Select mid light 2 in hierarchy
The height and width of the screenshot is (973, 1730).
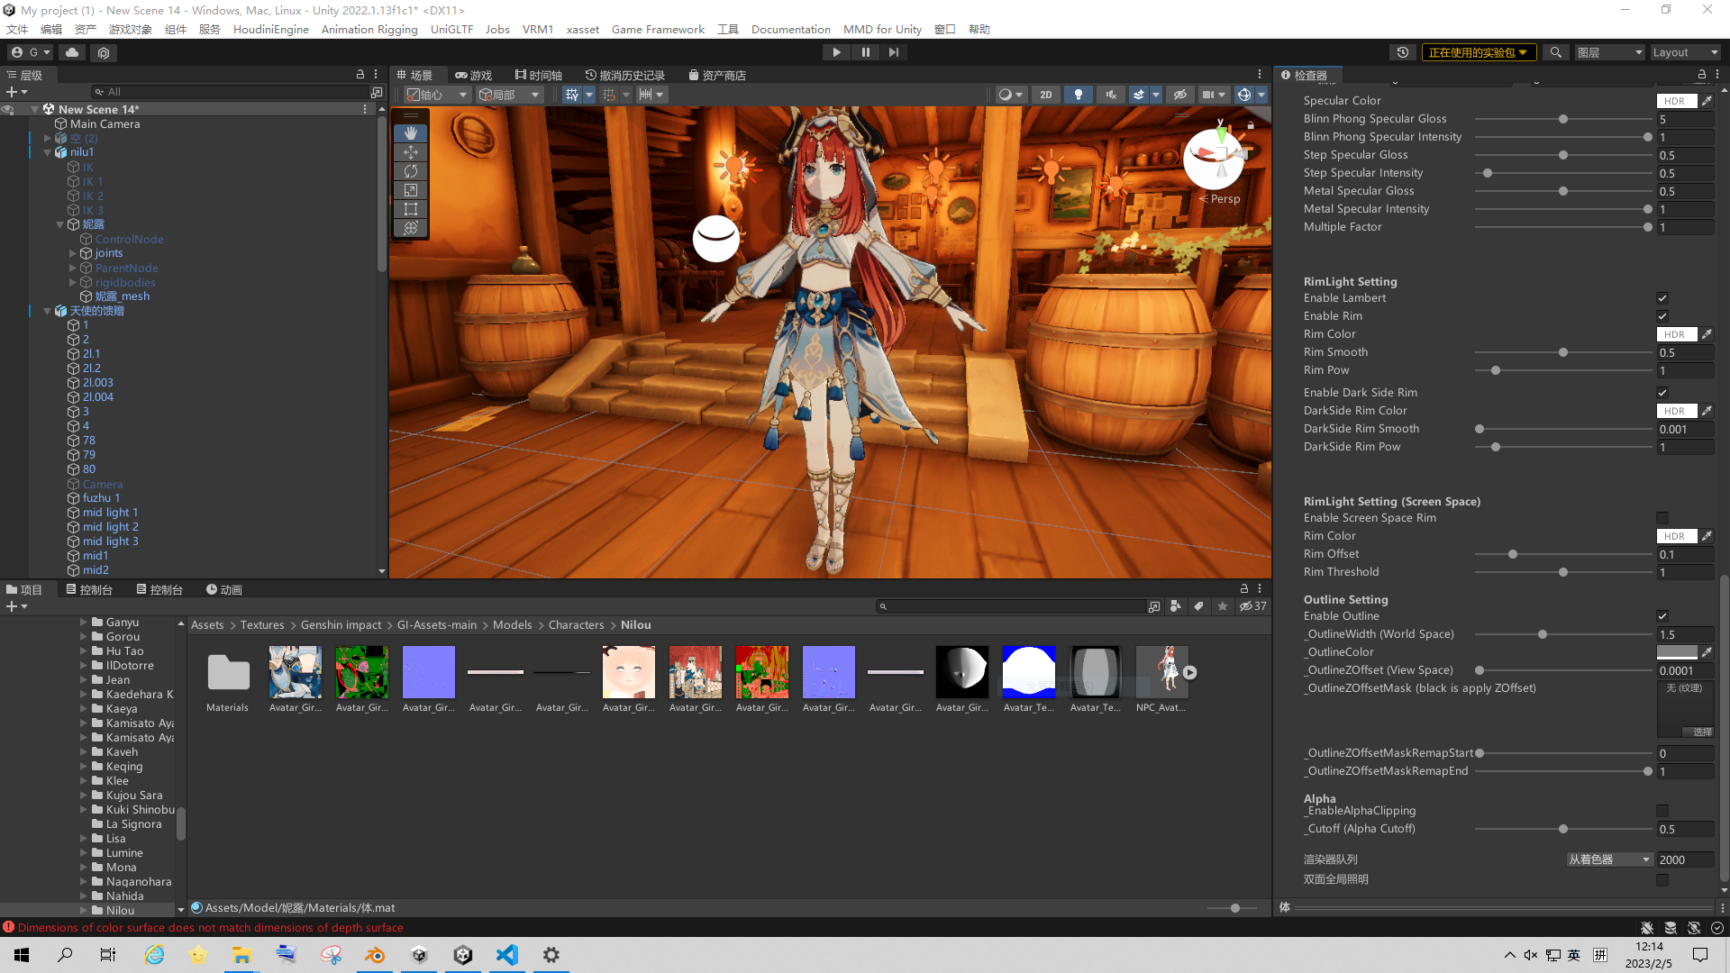point(110,527)
